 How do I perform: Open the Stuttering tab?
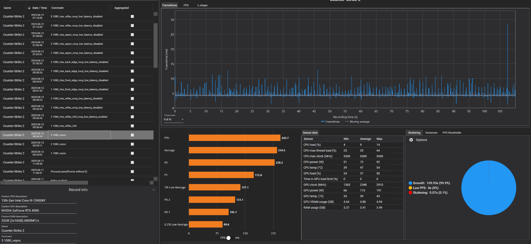414,133
